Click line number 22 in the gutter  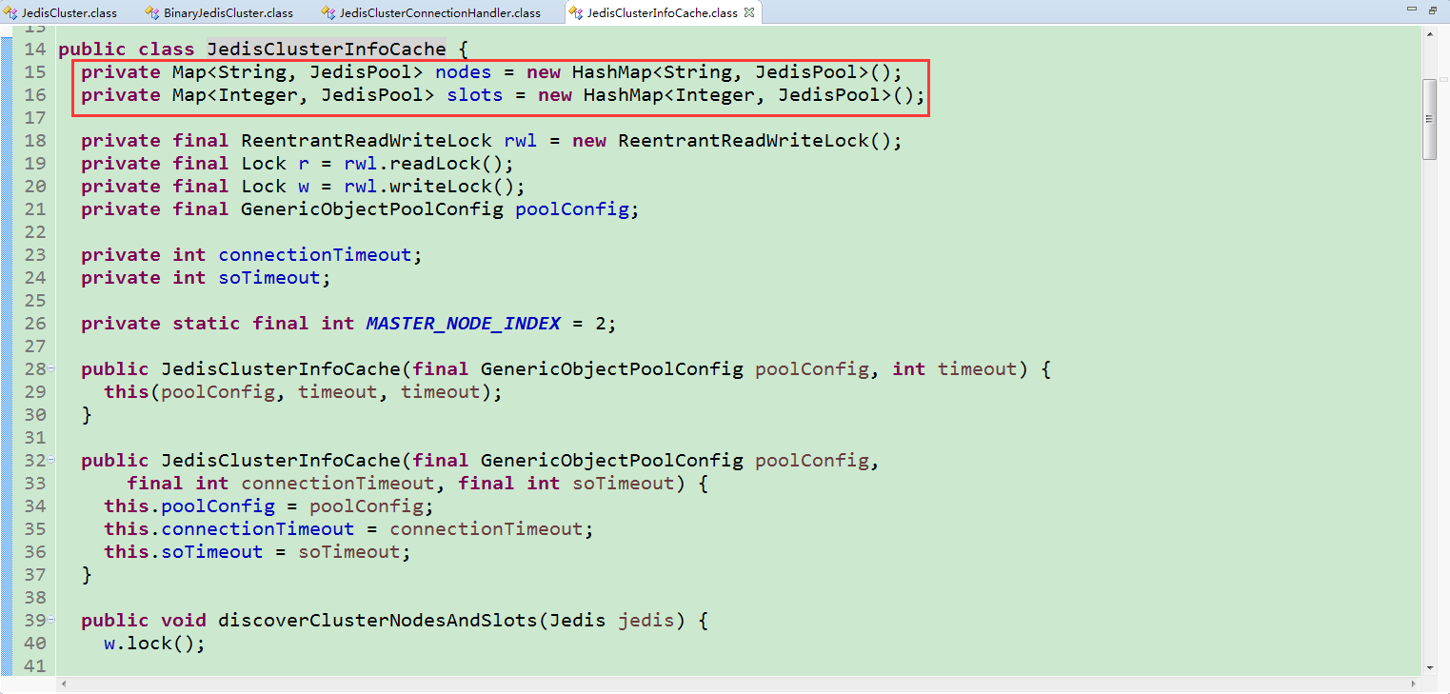pyautogui.click(x=34, y=232)
